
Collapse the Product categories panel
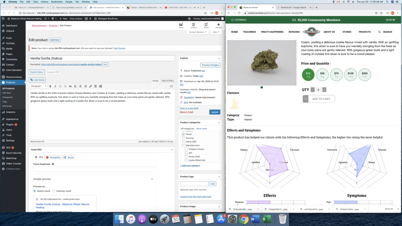(x=219, y=122)
